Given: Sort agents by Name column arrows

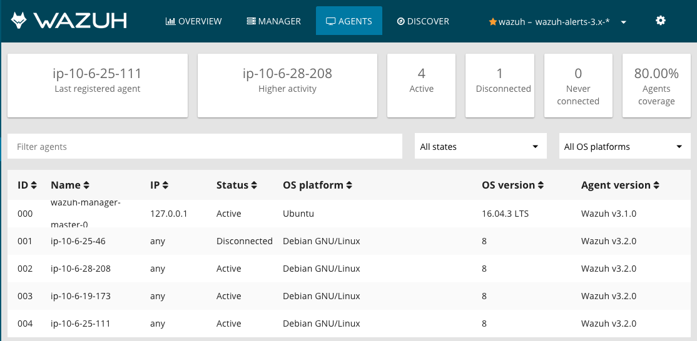Looking at the screenshot, I should click(86, 185).
